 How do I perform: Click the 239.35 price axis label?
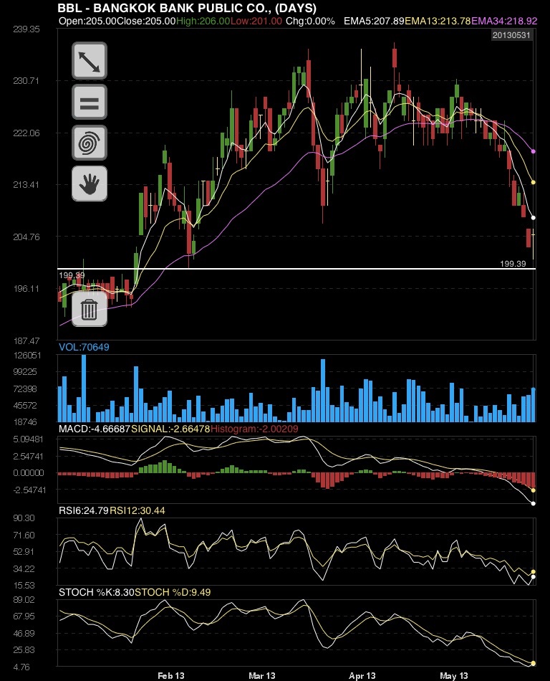click(26, 29)
